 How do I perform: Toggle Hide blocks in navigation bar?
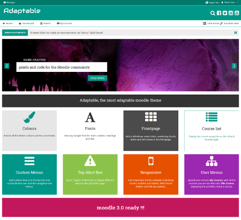tap(211, 23)
